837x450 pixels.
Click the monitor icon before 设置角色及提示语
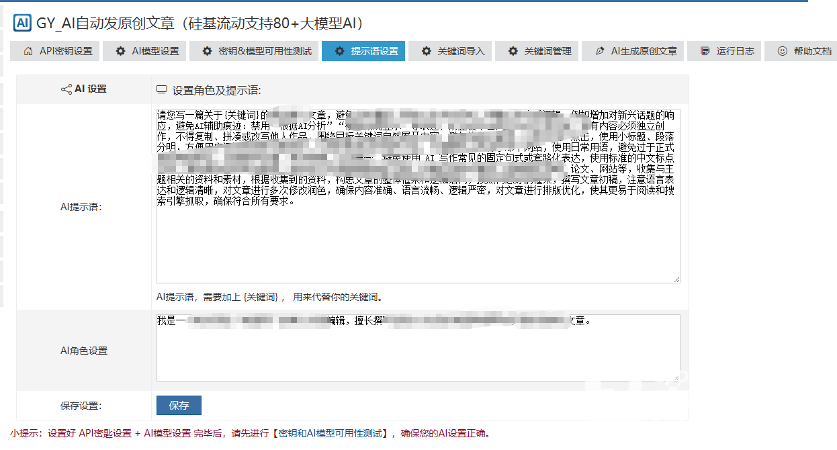tap(161, 90)
